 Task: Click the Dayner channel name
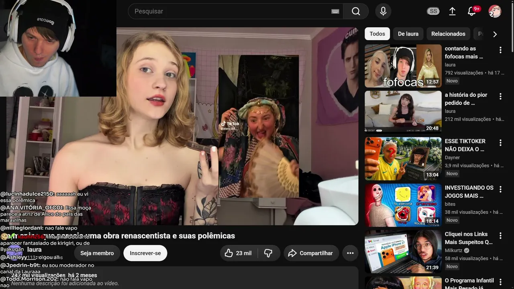(x=453, y=158)
